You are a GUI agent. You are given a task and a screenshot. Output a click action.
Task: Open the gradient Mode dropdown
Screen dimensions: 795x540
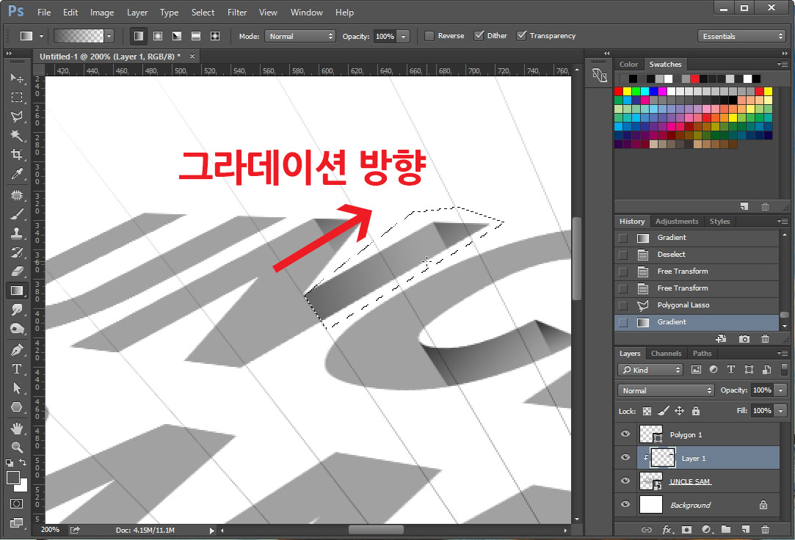point(300,35)
